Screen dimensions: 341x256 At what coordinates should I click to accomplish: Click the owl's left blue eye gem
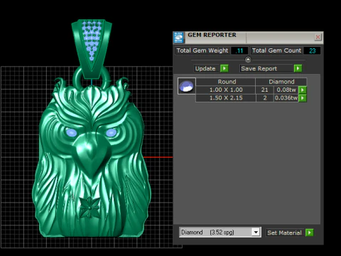click(x=71, y=132)
